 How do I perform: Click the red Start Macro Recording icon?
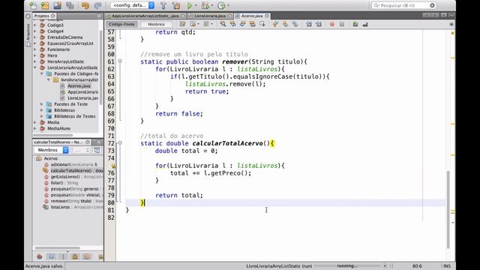[x=331, y=24]
